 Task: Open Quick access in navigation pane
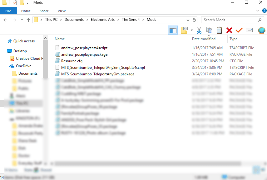[x=24, y=41]
